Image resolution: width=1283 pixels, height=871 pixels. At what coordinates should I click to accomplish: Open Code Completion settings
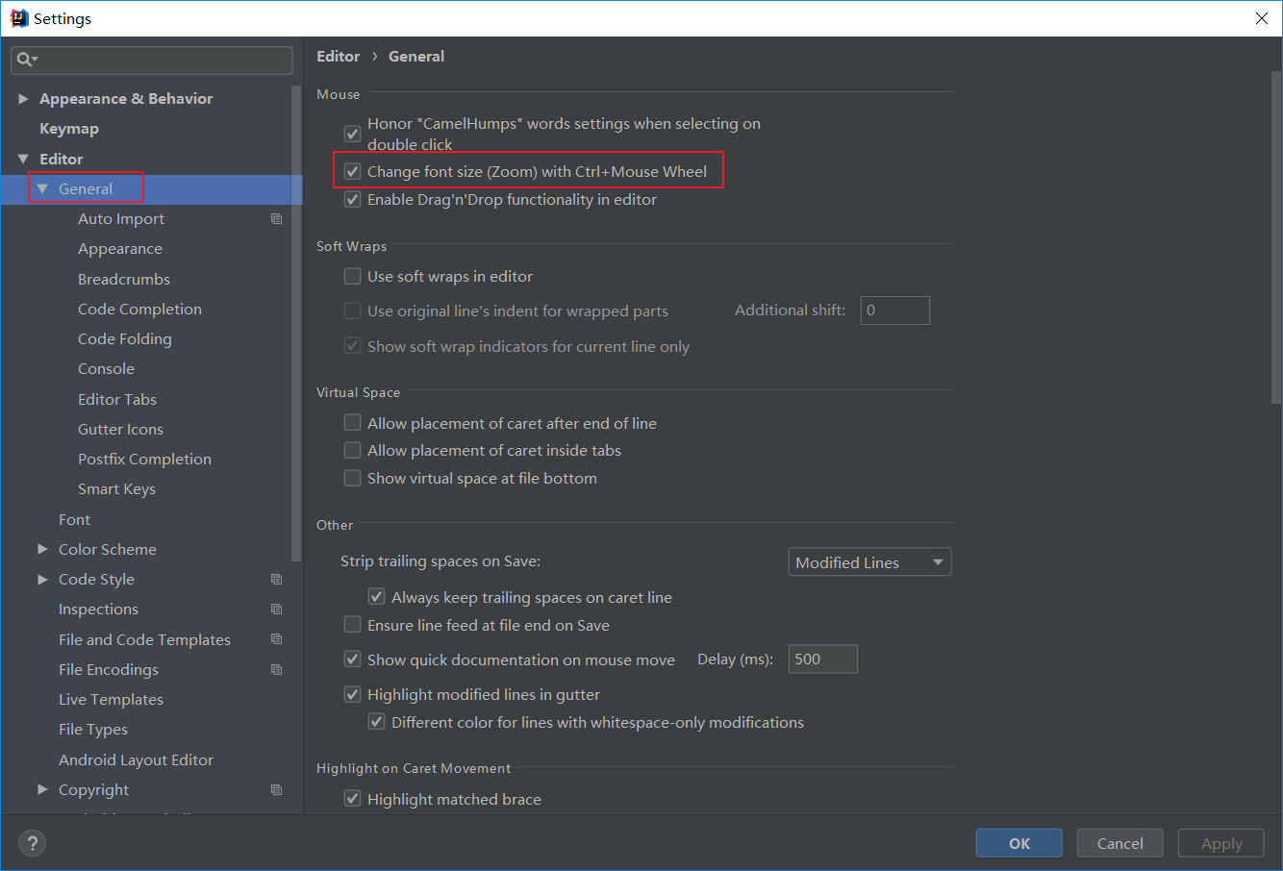tap(139, 310)
